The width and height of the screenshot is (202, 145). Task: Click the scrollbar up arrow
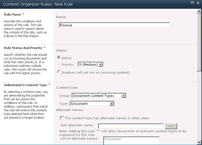tap(199, 11)
